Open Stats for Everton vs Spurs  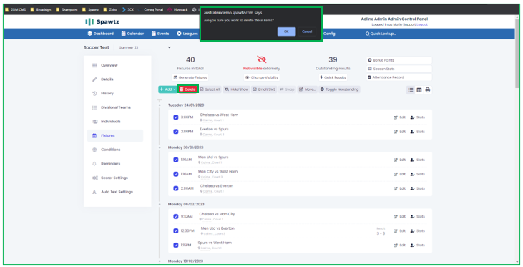[418, 132]
